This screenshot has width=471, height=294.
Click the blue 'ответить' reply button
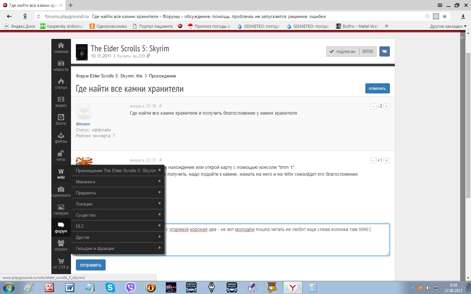point(377,89)
